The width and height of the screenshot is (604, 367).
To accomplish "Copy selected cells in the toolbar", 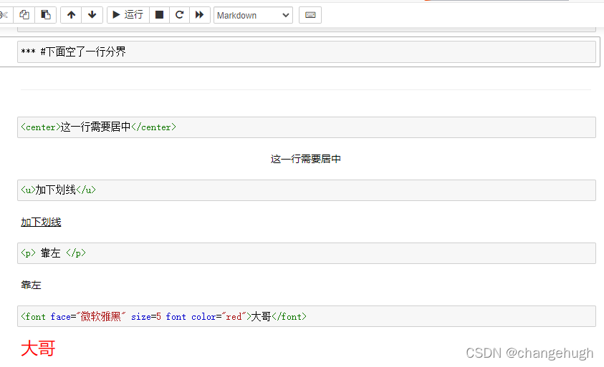I will (24, 15).
